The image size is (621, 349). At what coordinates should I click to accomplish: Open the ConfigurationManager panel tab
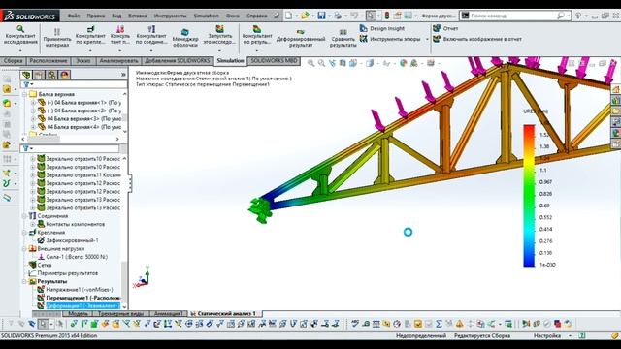[x=51, y=75]
